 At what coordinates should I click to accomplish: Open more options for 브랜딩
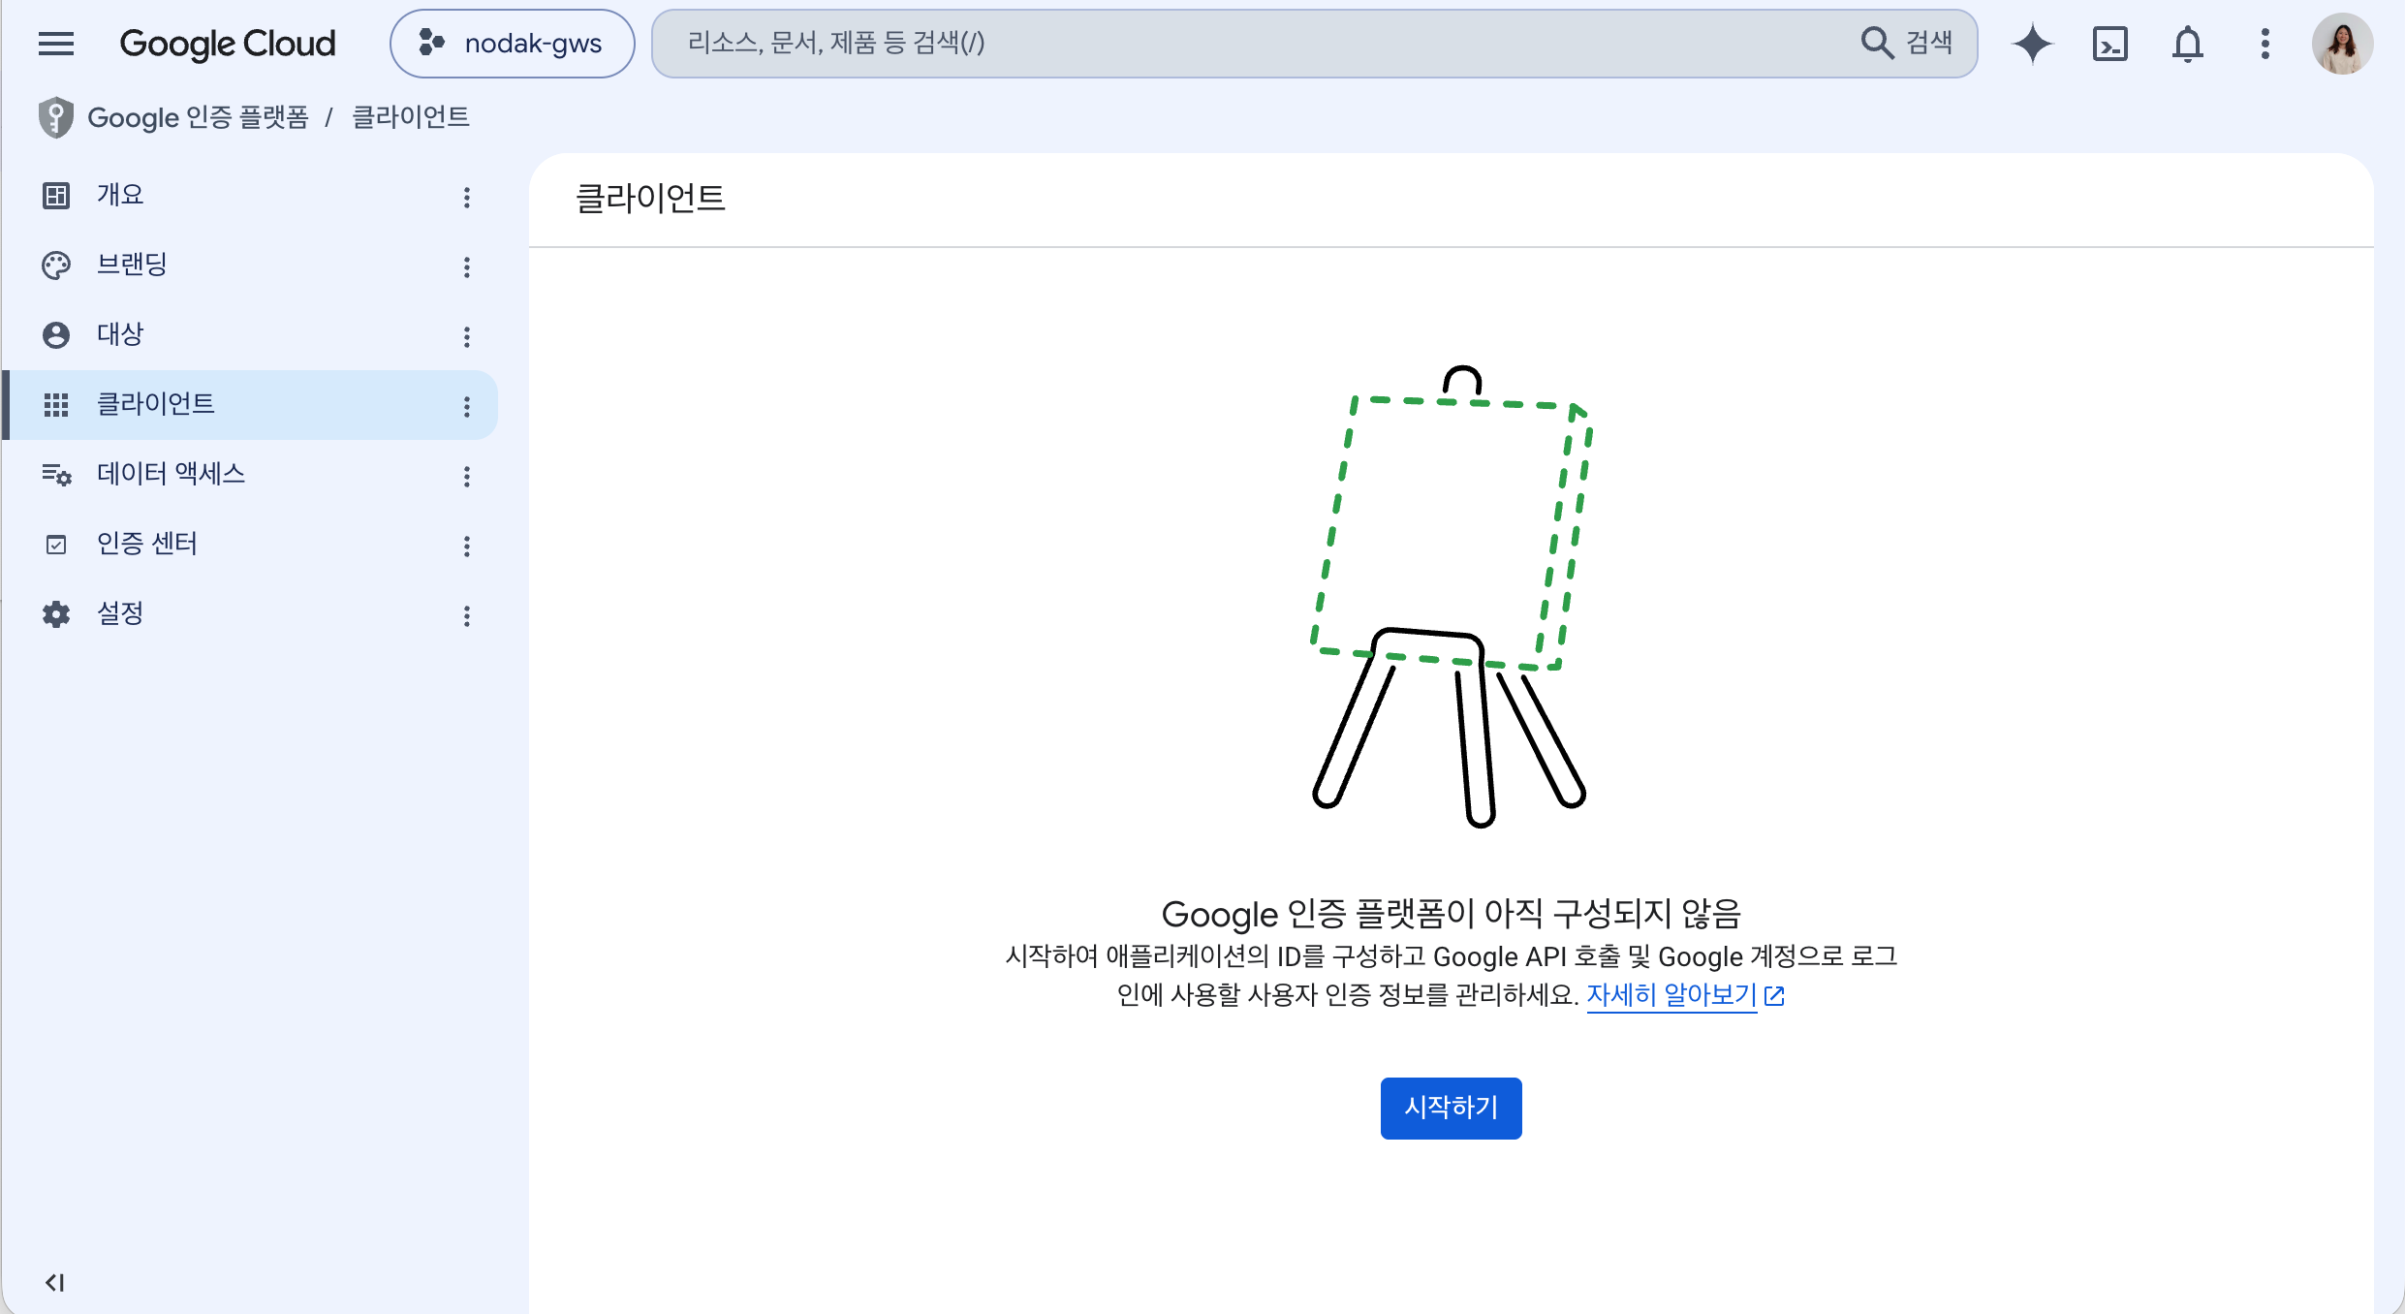tap(467, 267)
